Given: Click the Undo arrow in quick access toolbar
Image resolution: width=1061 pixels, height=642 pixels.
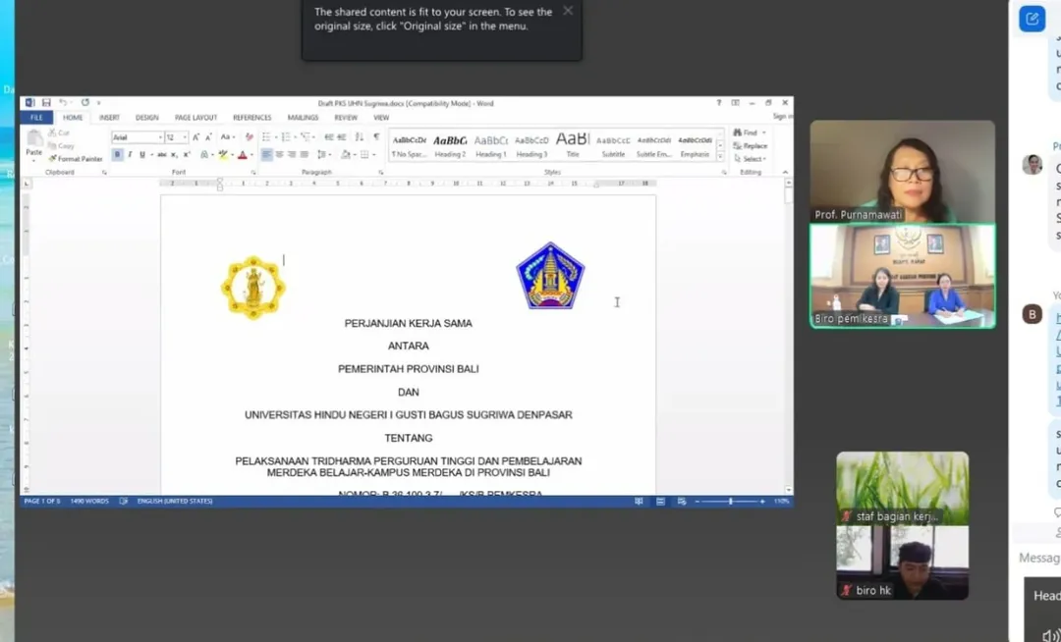Looking at the screenshot, I should (x=63, y=102).
